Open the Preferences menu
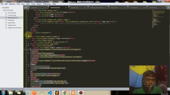Screen dimensions: 170x95 (47, 4)
